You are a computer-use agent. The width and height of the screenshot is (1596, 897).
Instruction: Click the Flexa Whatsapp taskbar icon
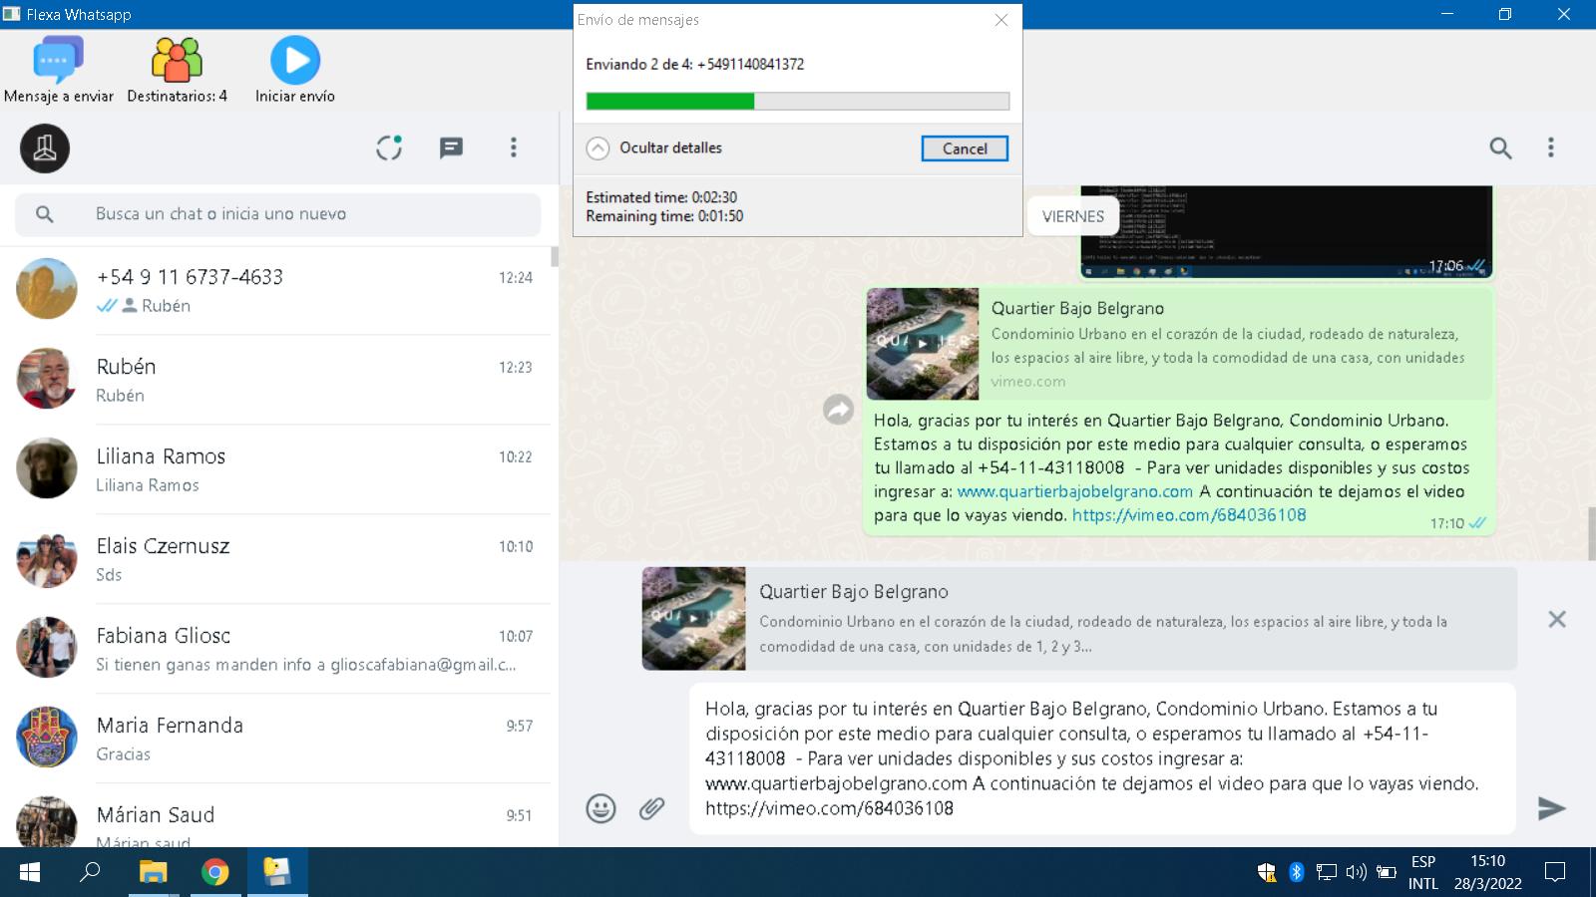pos(276,872)
